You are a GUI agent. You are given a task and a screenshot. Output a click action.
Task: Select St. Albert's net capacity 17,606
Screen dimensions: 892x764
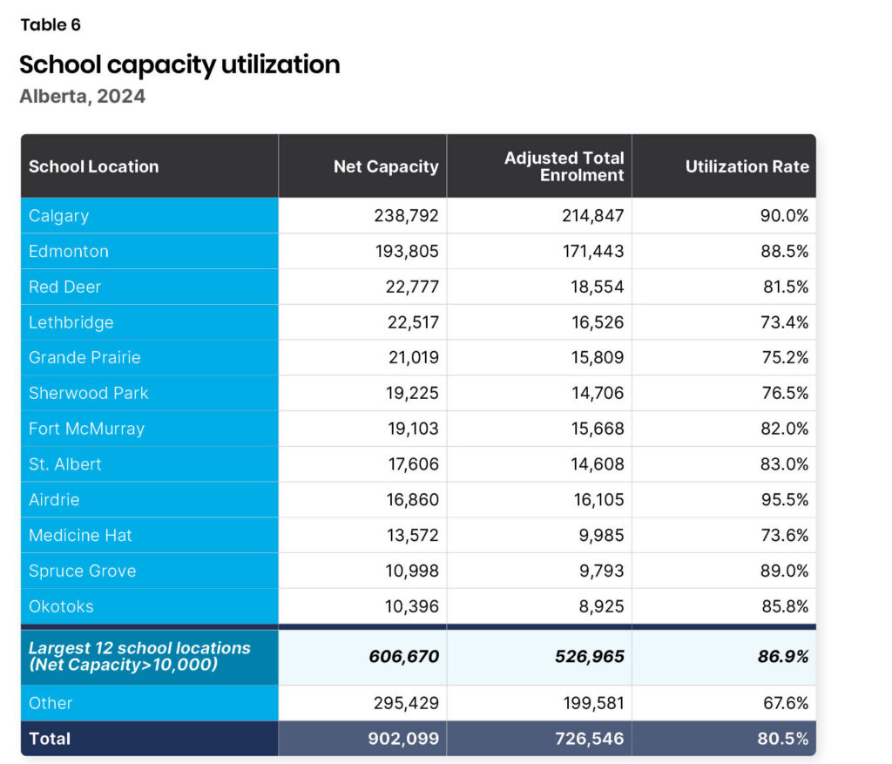413,464
